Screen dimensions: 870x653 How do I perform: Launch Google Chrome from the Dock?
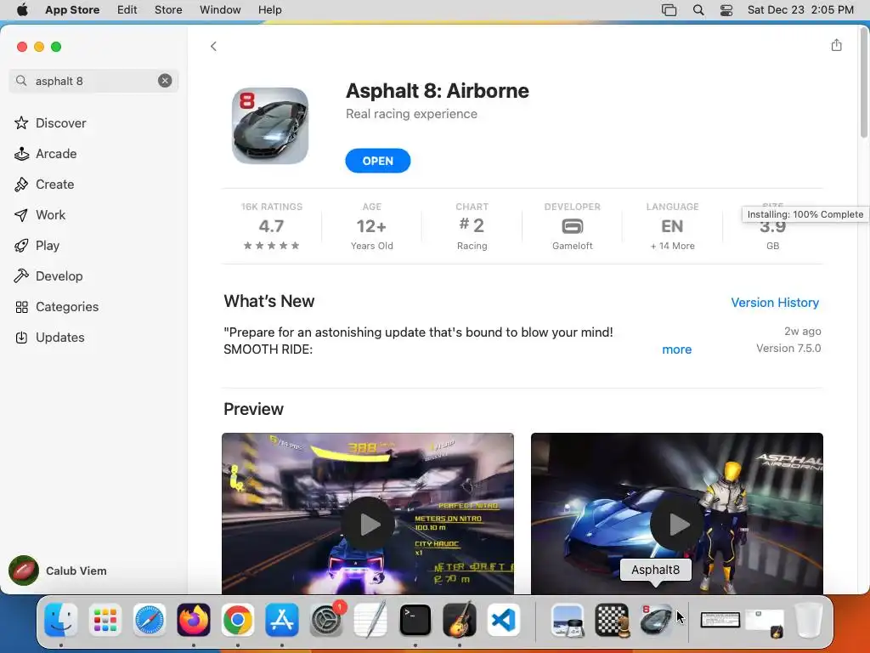(238, 620)
